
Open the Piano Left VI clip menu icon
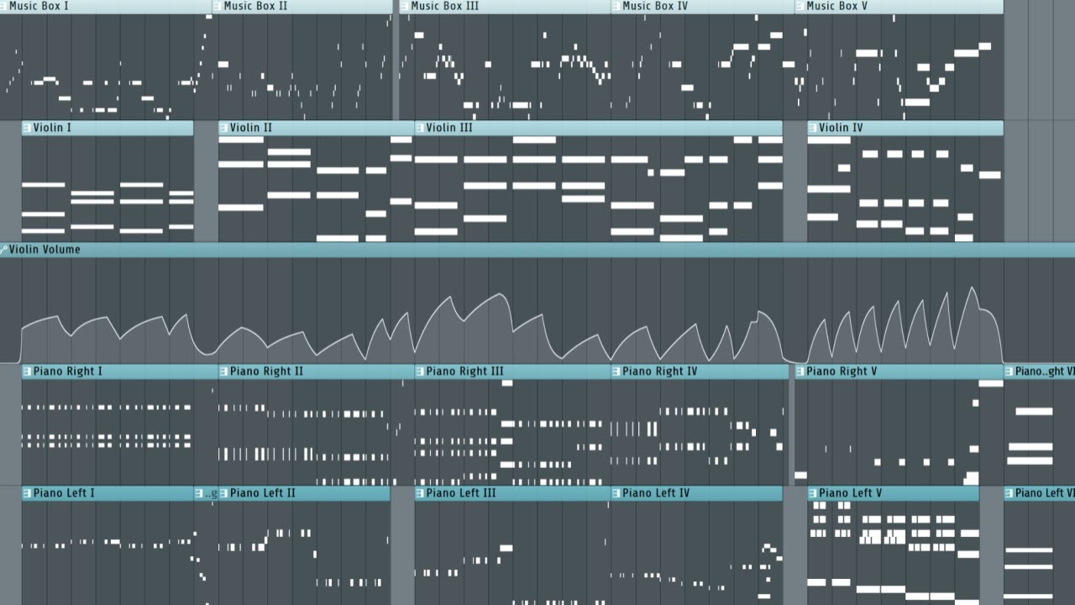pyautogui.click(x=1009, y=493)
